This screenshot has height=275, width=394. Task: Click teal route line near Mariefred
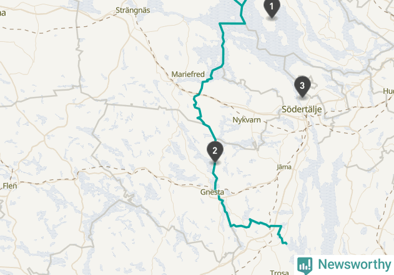(x=207, y=80)
